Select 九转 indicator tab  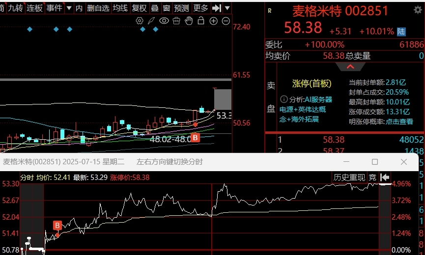(15, 8)
